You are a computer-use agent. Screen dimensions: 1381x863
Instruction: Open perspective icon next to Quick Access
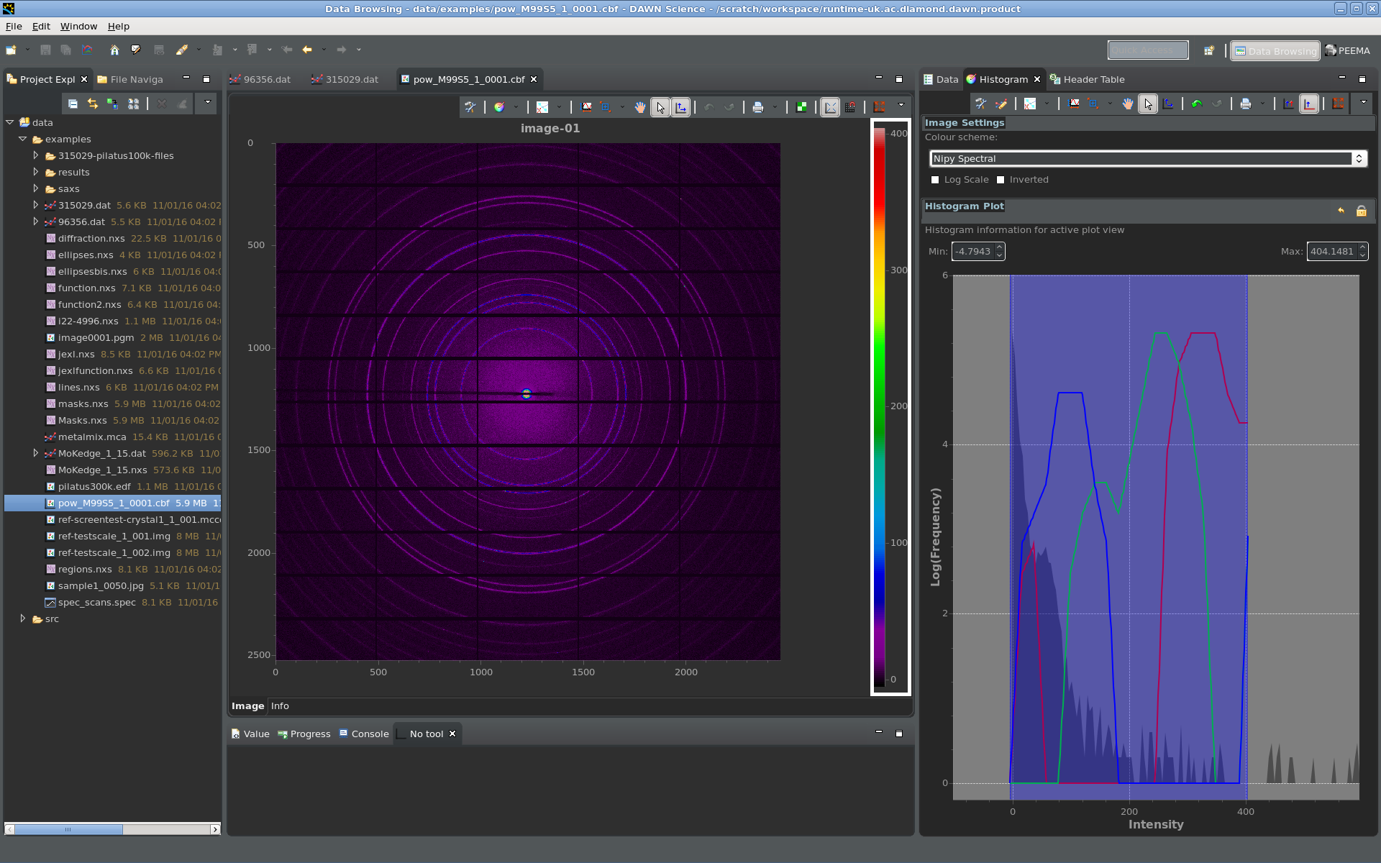click(1209, 50)
